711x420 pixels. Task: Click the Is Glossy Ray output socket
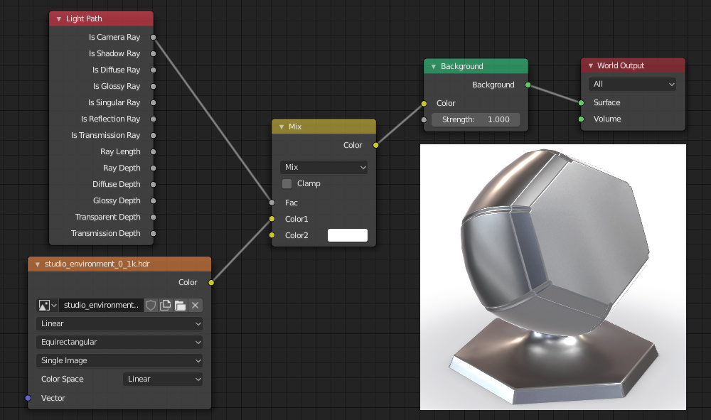coord(154,86)
